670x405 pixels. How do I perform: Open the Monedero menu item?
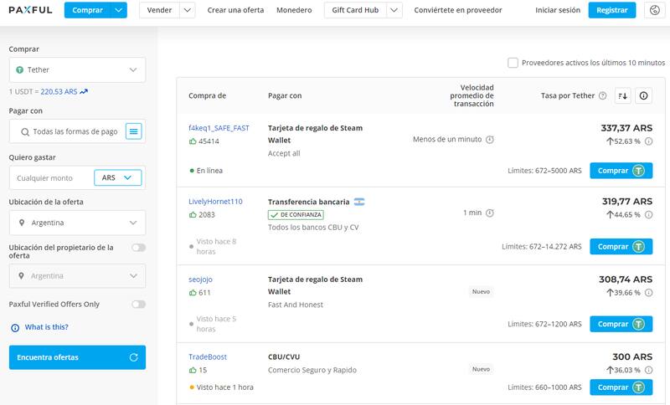(x=293, y=10)
